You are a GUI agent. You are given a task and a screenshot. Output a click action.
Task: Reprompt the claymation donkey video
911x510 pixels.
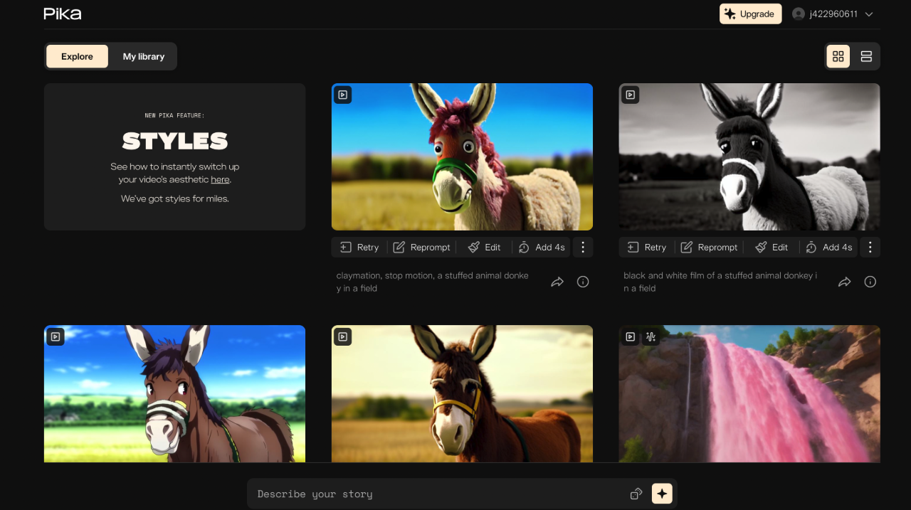point(422,247)
